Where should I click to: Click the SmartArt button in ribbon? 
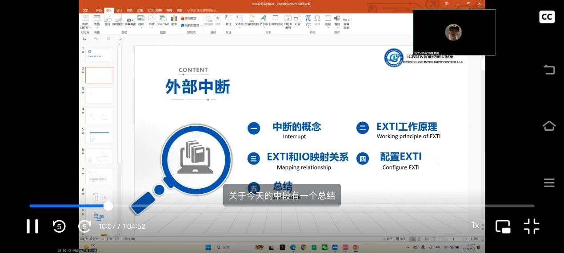163,20
